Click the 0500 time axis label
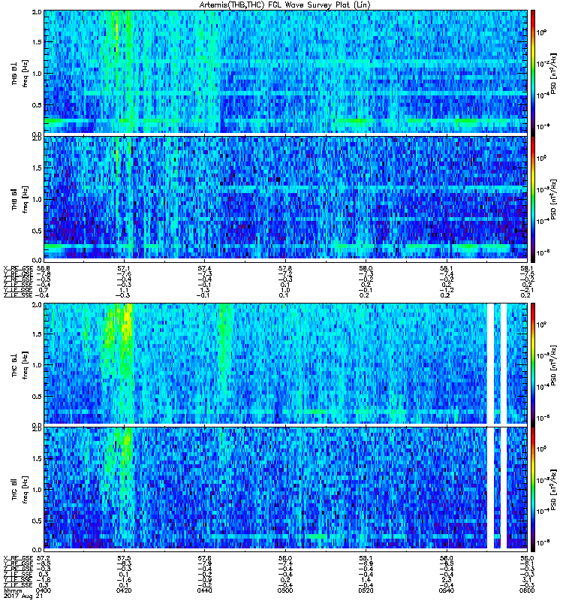The image size is (563, 601). click(285, 590)
